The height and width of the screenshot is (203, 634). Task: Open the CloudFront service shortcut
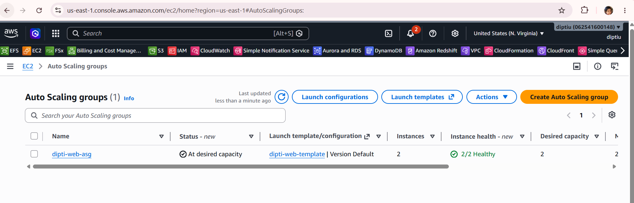[556, 51]
